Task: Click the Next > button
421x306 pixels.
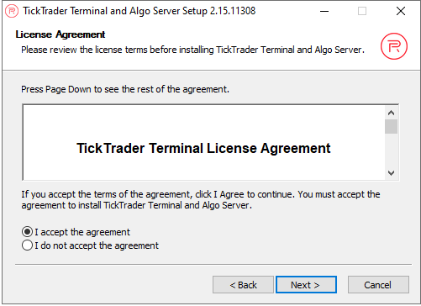Action: point(306,285)
